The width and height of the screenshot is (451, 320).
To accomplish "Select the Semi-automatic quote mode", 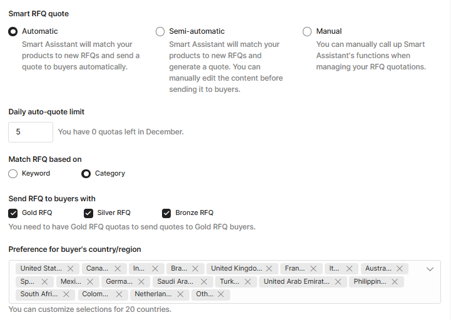I will (x=160, y=31).
